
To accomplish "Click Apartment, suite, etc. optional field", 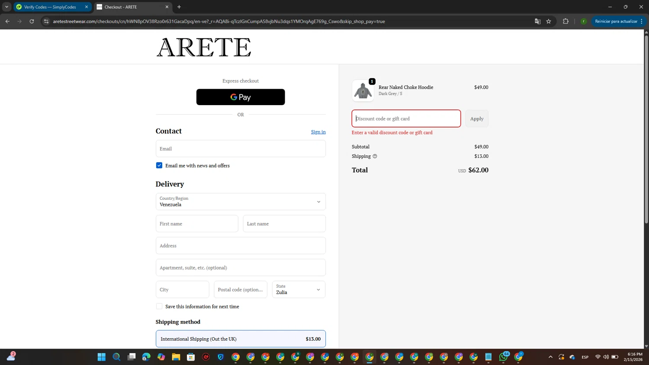I will (241, 268).
